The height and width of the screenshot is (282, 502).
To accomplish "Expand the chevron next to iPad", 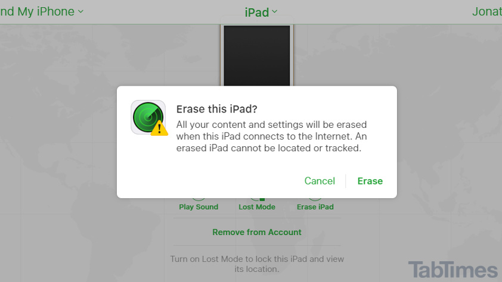I will pos(274,12).
